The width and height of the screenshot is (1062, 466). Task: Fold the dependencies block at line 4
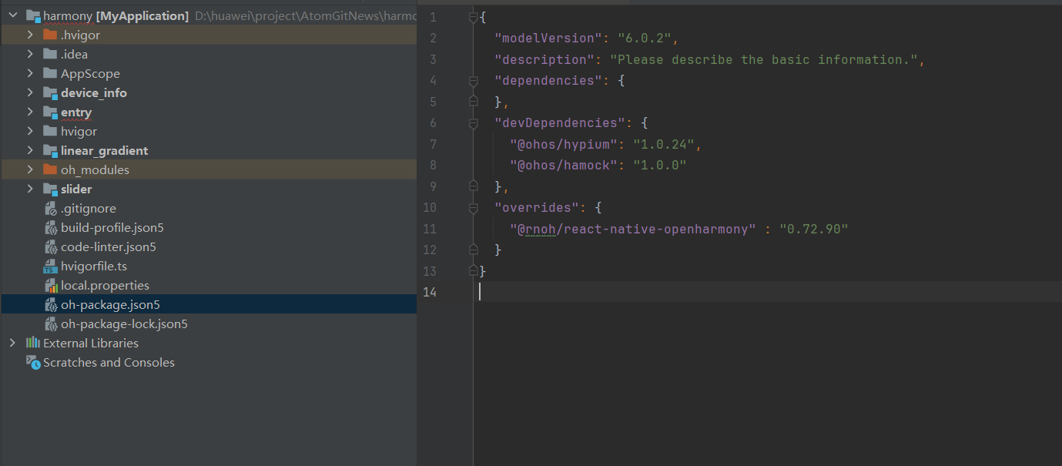(x=474, y=80)
